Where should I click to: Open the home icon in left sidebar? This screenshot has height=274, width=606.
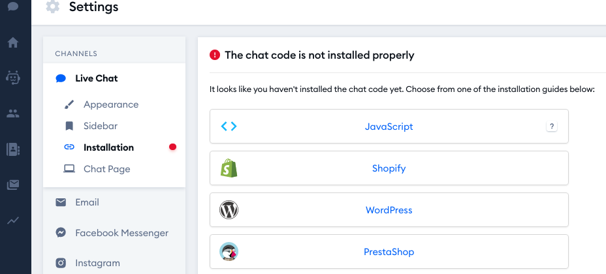pos(13,42)
